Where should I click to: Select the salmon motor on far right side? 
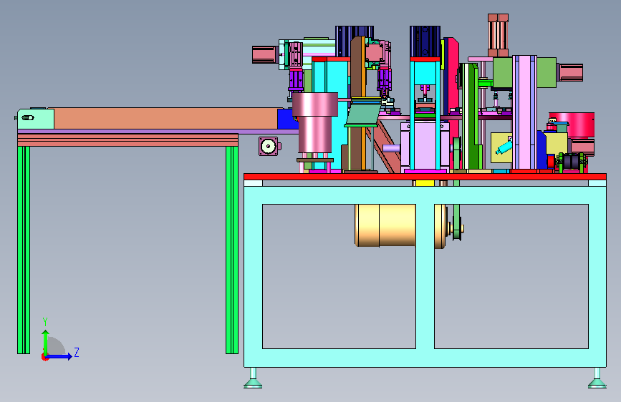(569, 72)
